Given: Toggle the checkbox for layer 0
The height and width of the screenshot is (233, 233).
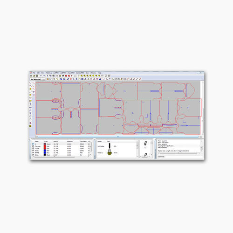Looking at the screenshot, I should 33,144.
